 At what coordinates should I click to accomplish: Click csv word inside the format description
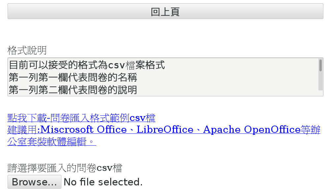(x=115, y=65)
